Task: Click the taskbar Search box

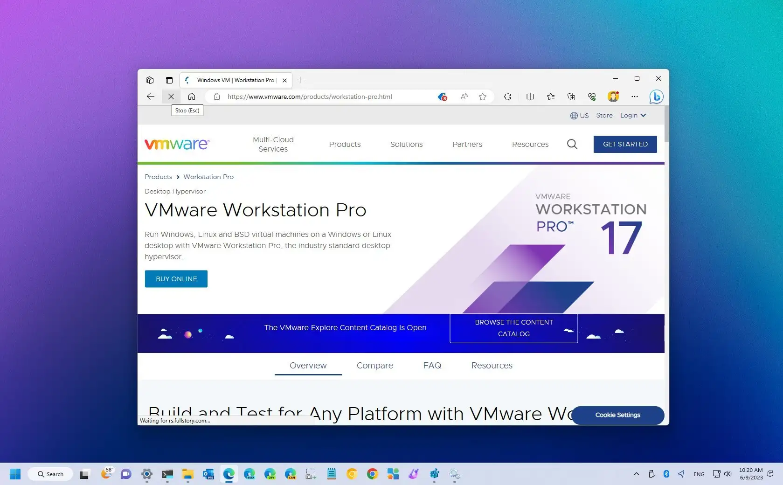Action: (50, 474)
